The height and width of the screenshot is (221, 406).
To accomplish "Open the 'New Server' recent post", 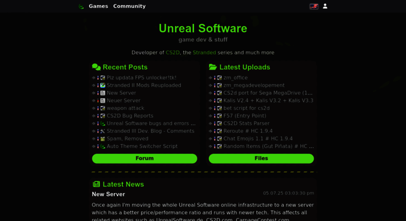I will [121, 93].
